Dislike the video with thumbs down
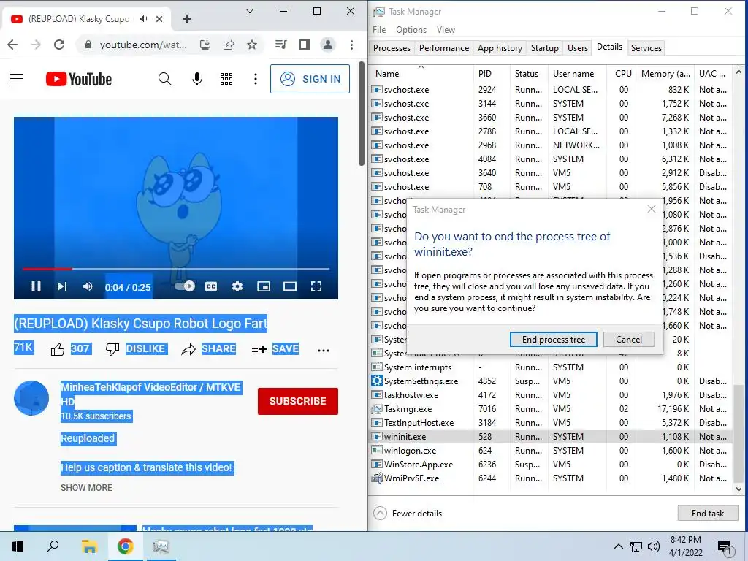 click(x=112, y=350)
